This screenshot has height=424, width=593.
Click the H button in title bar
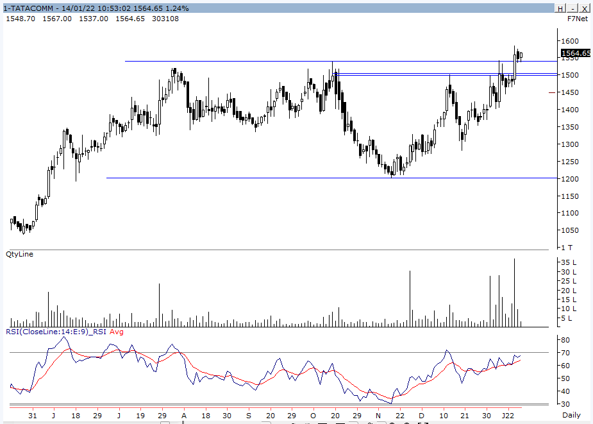pos(560,8)
